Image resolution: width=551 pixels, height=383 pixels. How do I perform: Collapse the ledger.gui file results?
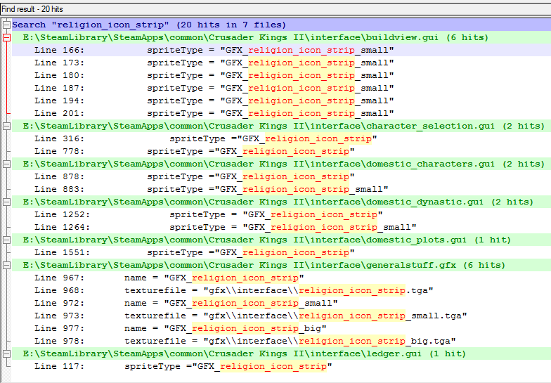[x=6, y=354]
